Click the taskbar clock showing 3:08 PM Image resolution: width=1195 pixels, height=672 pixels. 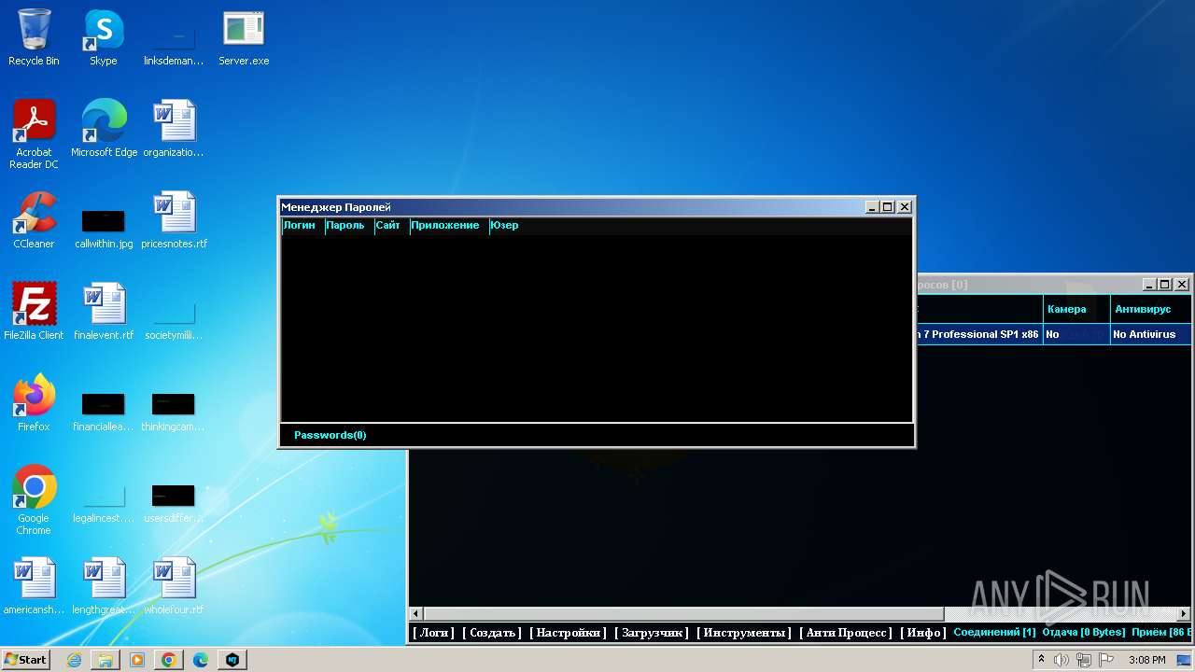click(1146, 660)
